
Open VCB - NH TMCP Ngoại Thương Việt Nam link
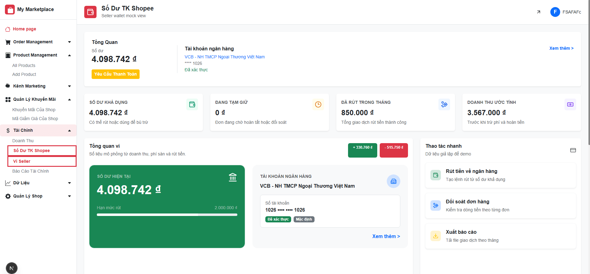coord(225,57)
